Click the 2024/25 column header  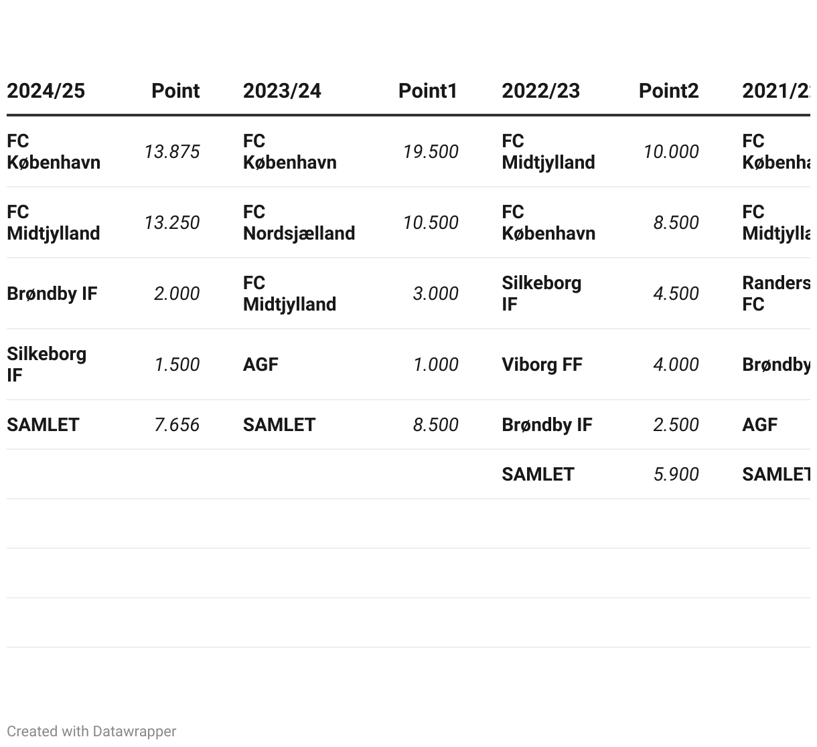point(46,91)
